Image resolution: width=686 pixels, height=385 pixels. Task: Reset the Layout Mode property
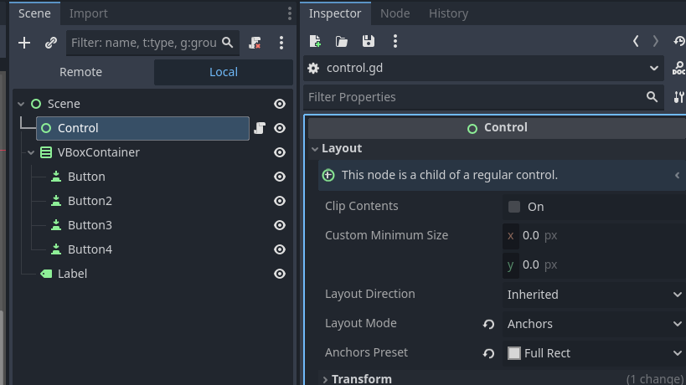point(488,324)
